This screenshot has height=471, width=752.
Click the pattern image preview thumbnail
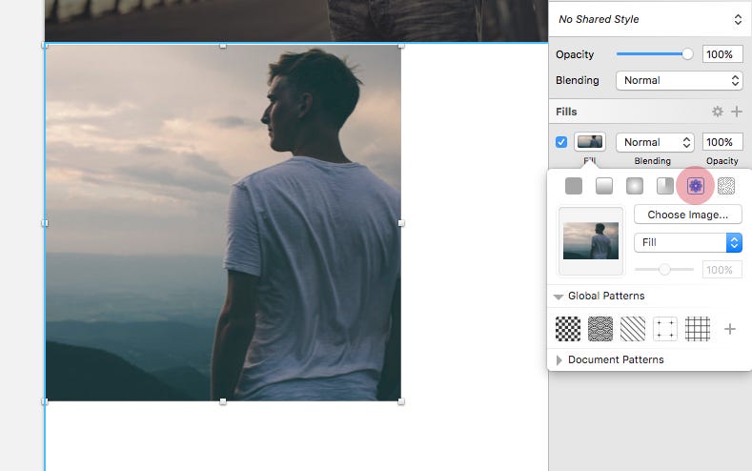tap(591, 241)
